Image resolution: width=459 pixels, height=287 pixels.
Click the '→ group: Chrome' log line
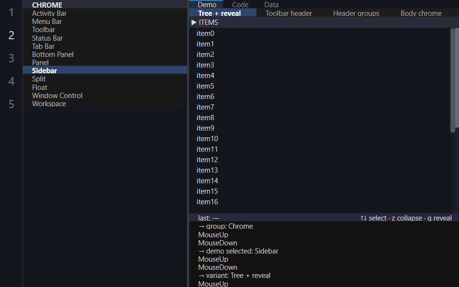225,226
